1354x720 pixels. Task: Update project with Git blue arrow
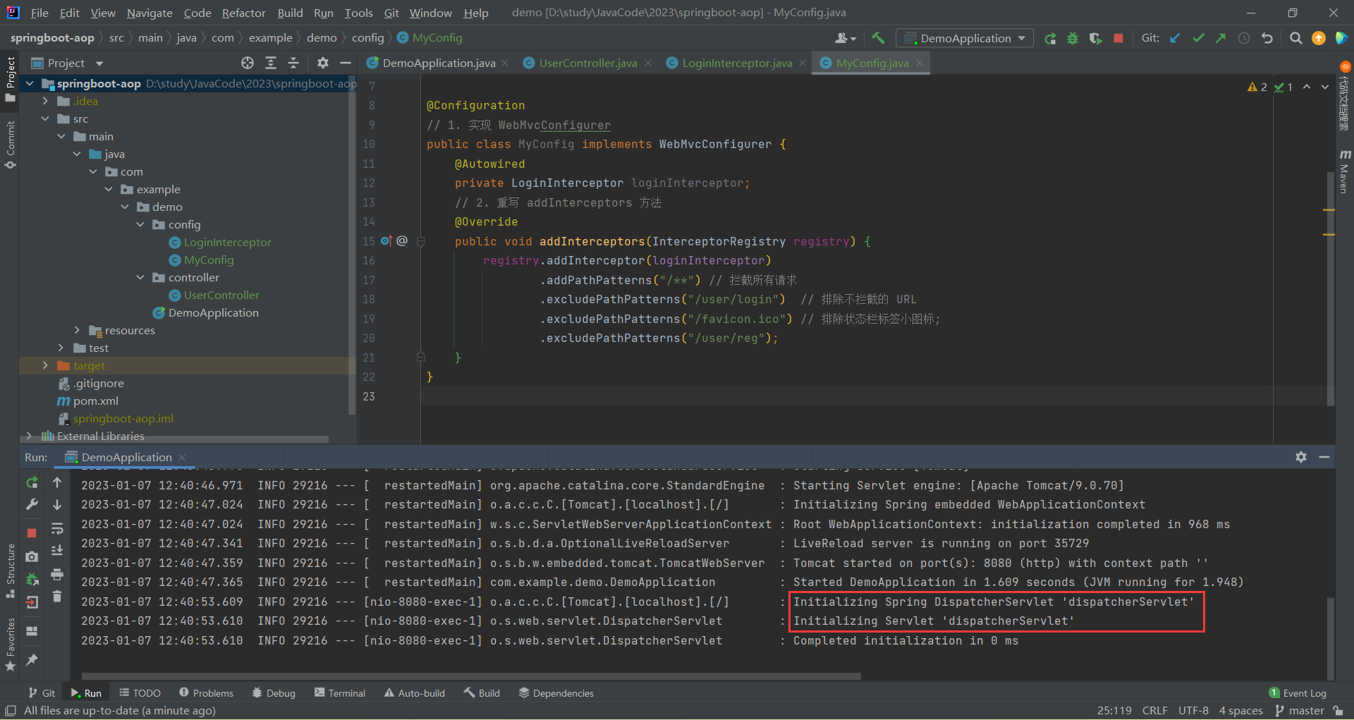click(1175, 38)
